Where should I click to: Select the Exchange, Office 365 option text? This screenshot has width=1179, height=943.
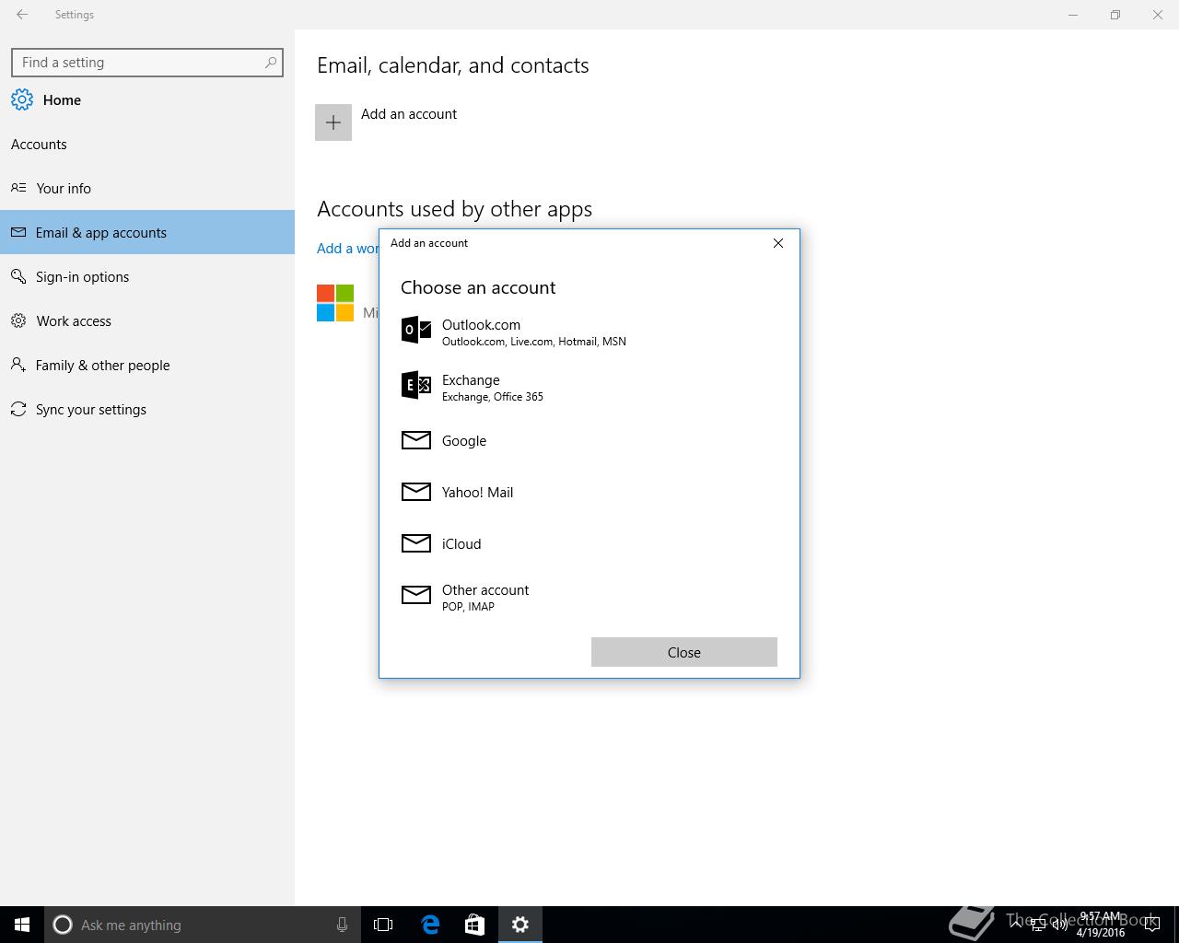coord(493,388)
